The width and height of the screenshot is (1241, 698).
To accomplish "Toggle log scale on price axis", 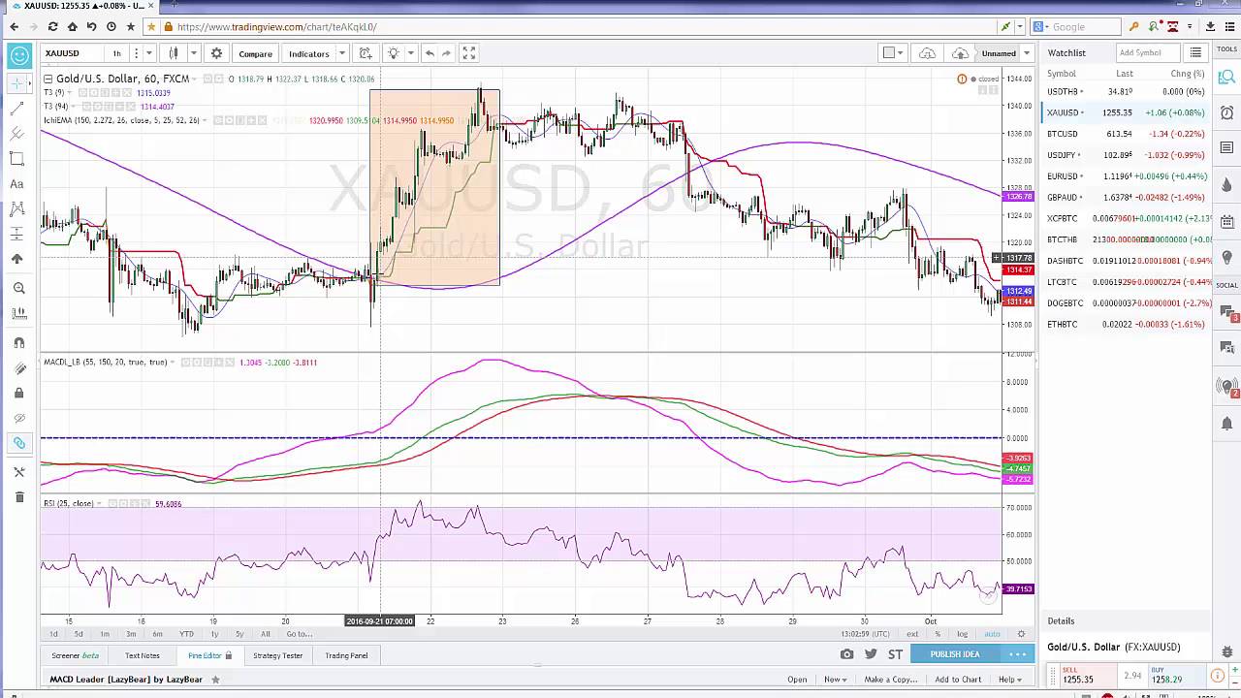I will [x=962, y=634].
